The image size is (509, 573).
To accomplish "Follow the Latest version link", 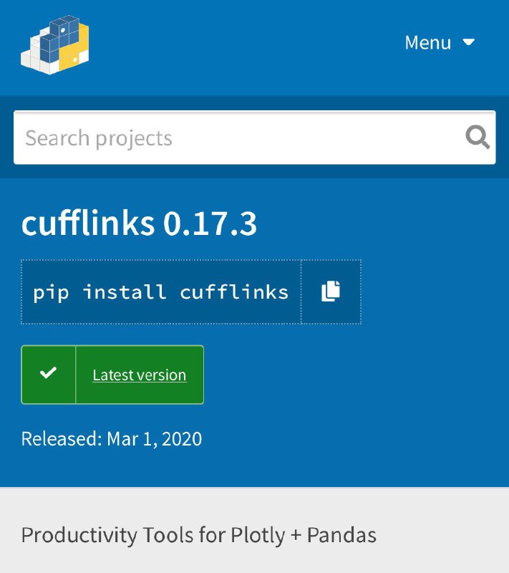I will click(140, 375).
